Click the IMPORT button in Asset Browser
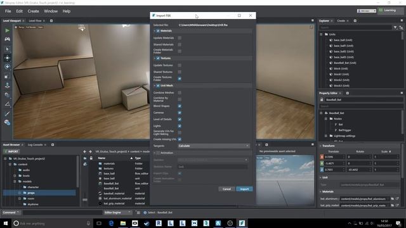 [x=11, y=151]
